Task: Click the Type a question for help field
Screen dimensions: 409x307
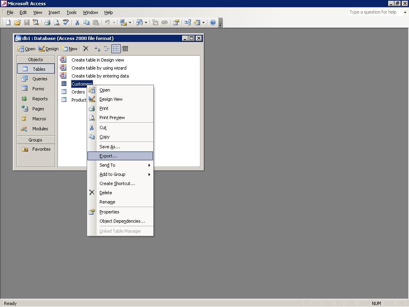Action: [375, 12]
